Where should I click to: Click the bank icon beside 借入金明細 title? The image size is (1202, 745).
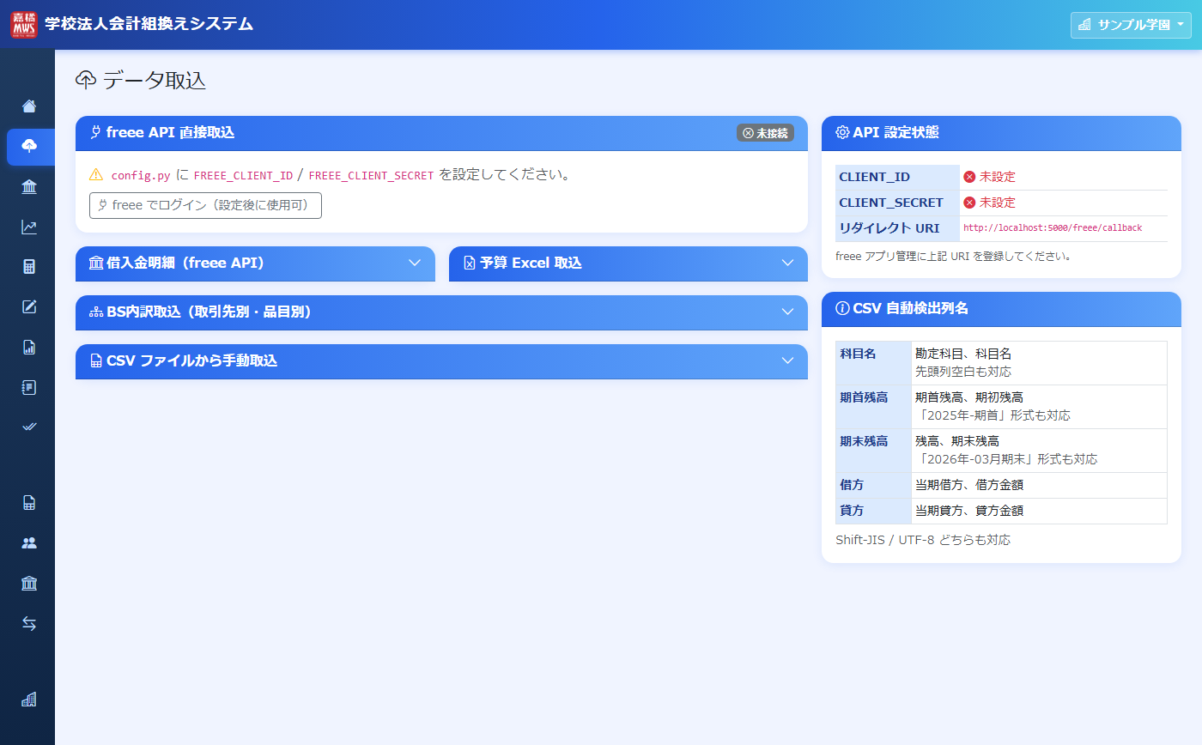click(x=96, y=263)
